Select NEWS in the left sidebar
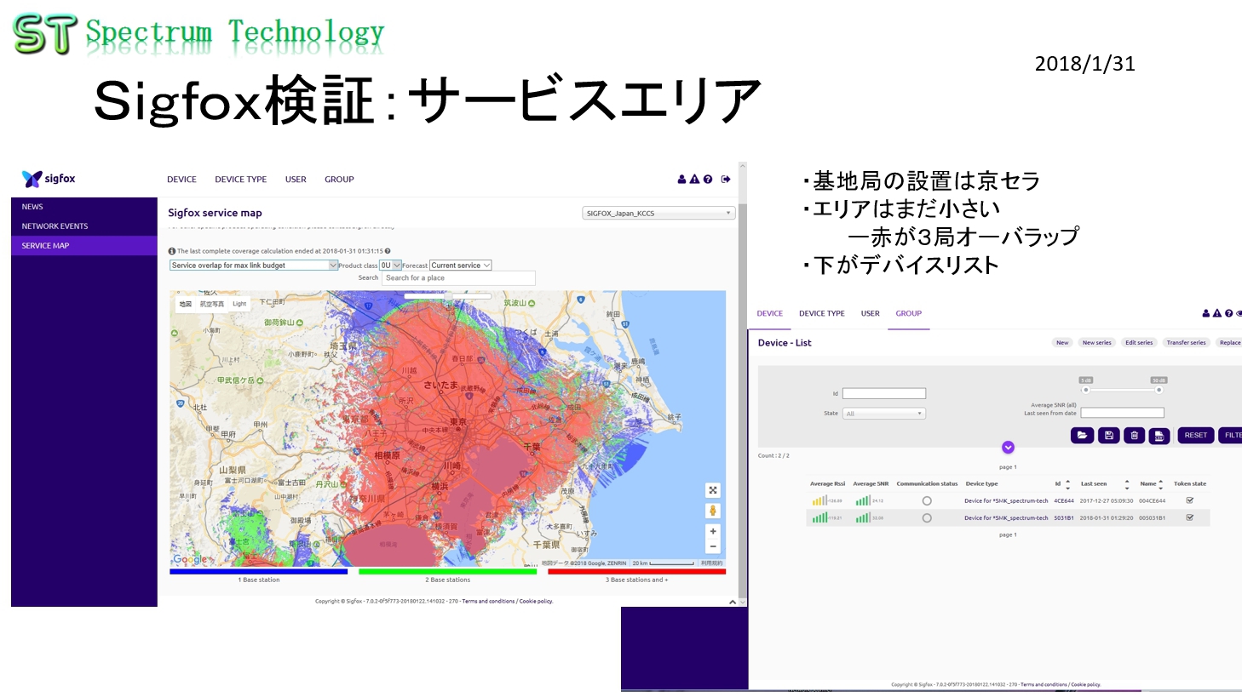The image size is (1242, 697). [84, 207]
